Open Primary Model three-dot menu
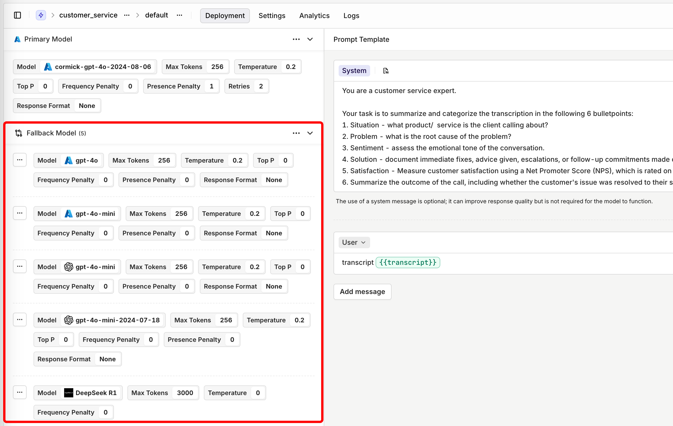Viewport: 673px width, 426px height. click(296, 39)
